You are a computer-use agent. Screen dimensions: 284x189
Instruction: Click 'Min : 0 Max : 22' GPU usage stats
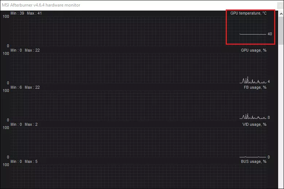pos(25,50)
